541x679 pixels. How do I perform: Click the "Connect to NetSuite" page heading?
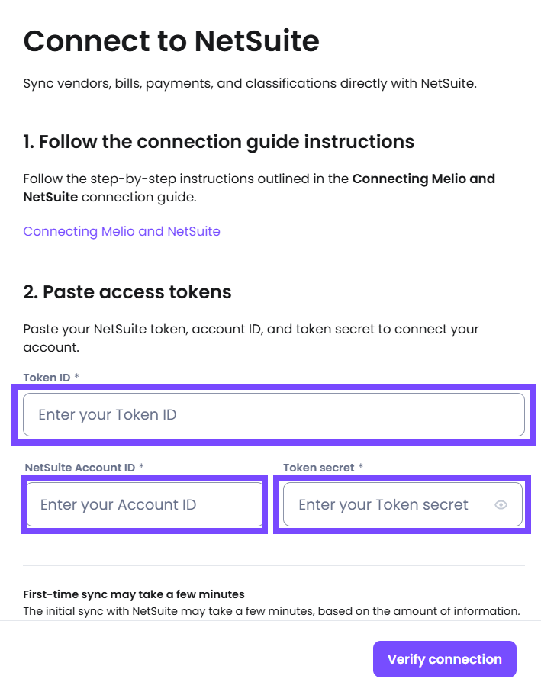[x=171, y=41]
